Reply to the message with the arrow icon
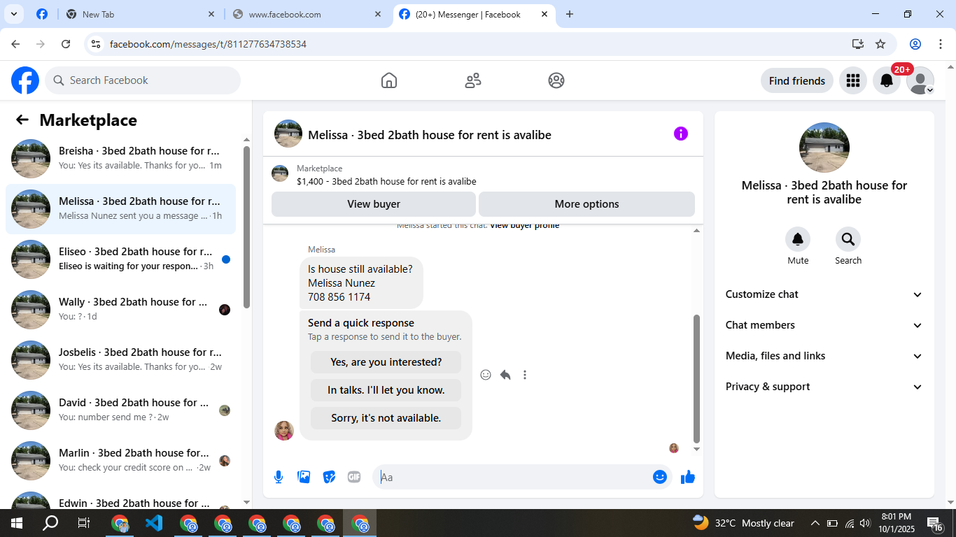 point(505,375)
